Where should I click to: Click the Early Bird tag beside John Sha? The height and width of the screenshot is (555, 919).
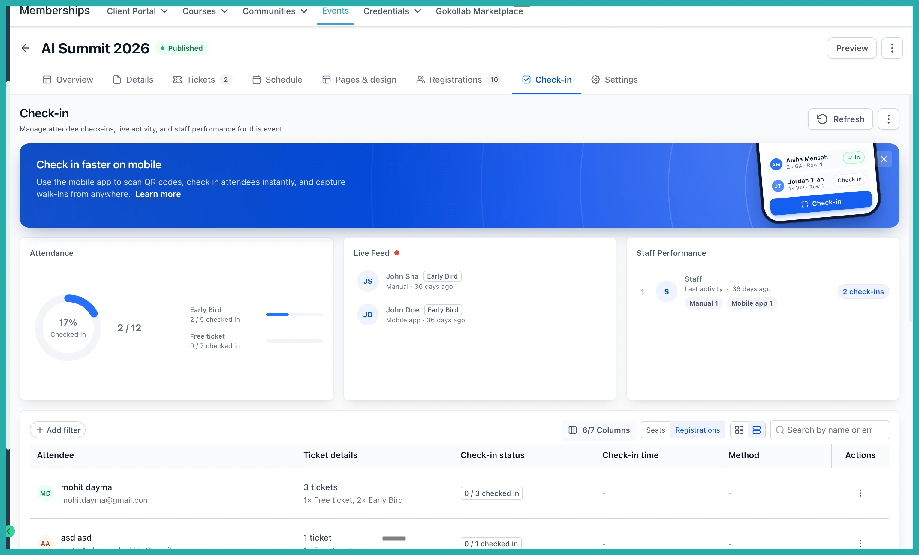[x=442, y=276]
